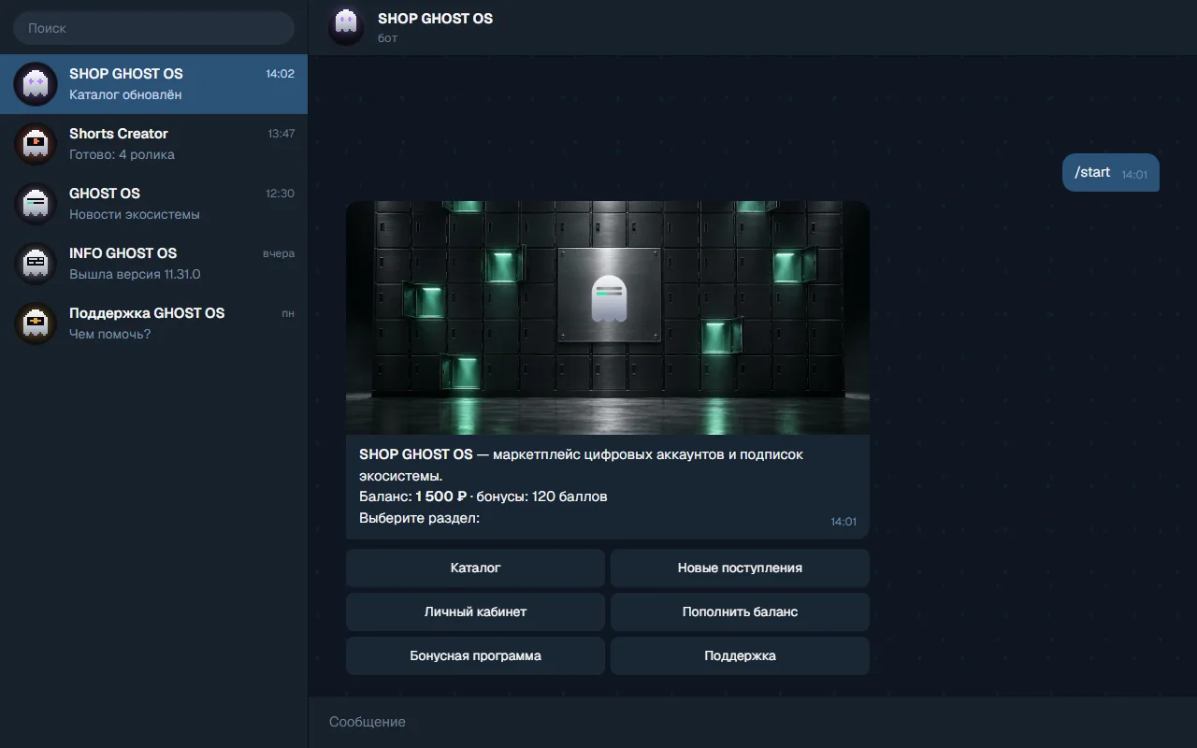Click the 13:47 timestamp in chat list
The image size is (1197, 748).
(281, 134)
